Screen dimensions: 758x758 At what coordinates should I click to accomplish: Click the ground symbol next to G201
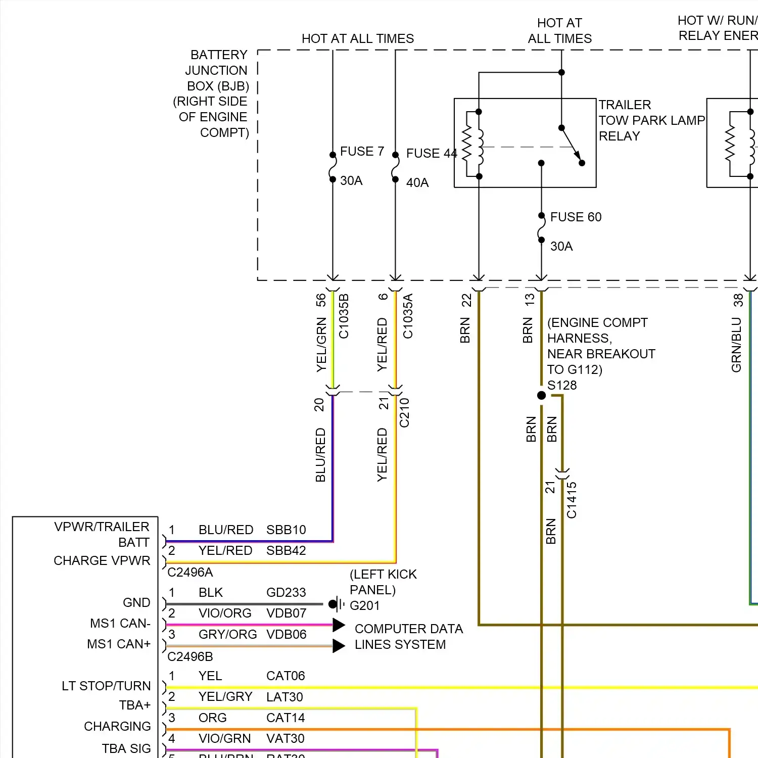pos(337,604)
